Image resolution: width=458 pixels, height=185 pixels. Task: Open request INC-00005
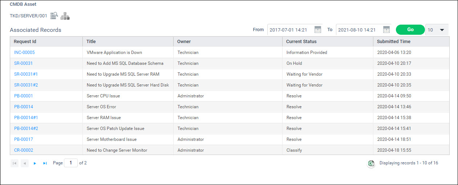click(24, 52)
